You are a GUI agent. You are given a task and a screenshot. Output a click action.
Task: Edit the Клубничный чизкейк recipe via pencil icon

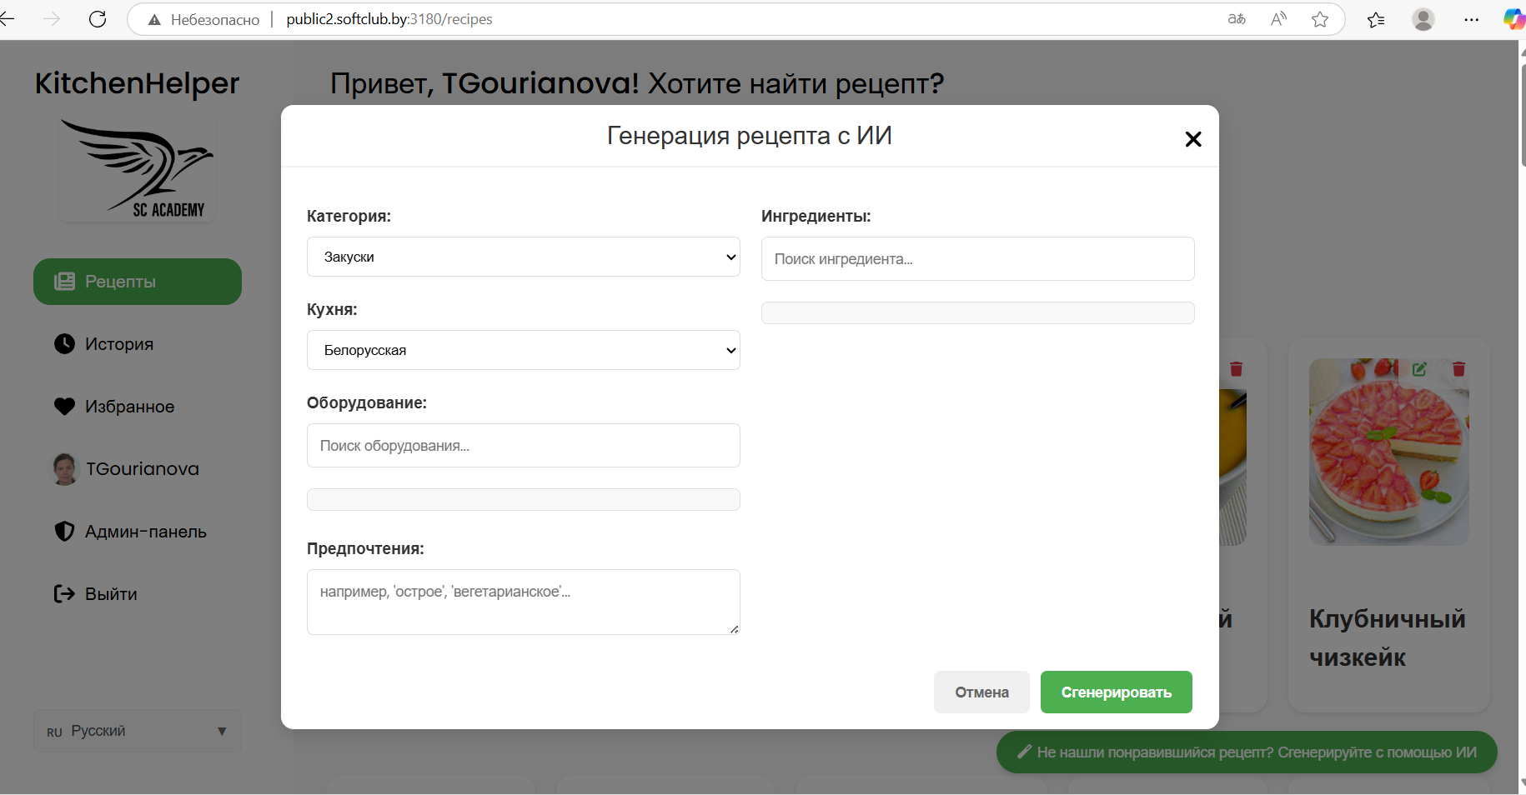pyautogui.click(x=1420, y=369)
